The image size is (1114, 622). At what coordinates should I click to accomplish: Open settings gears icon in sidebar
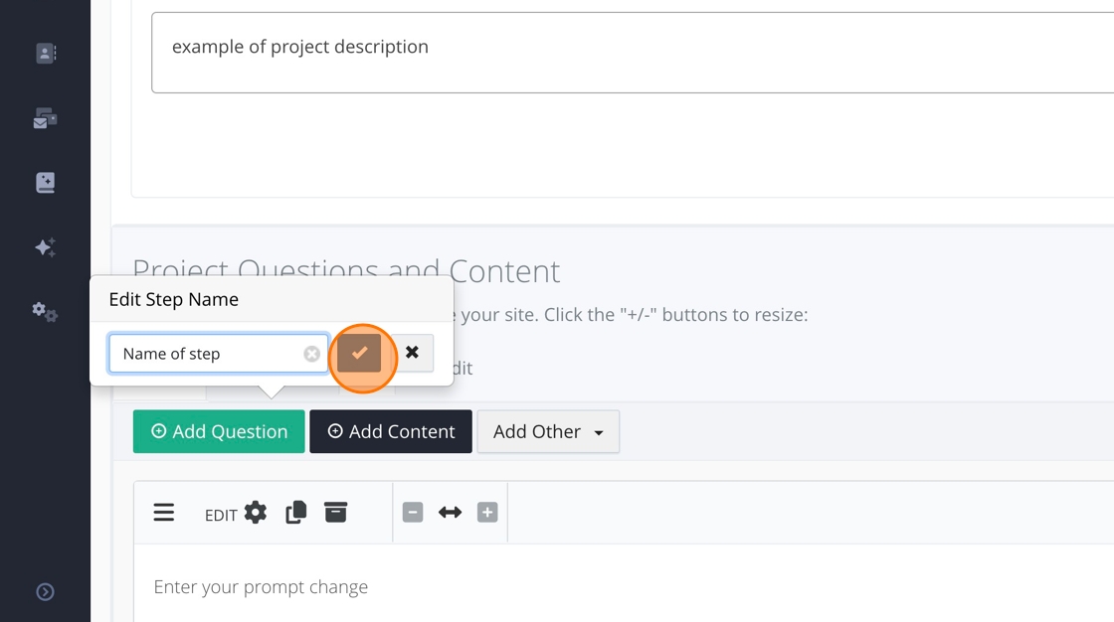click(46, 312)
